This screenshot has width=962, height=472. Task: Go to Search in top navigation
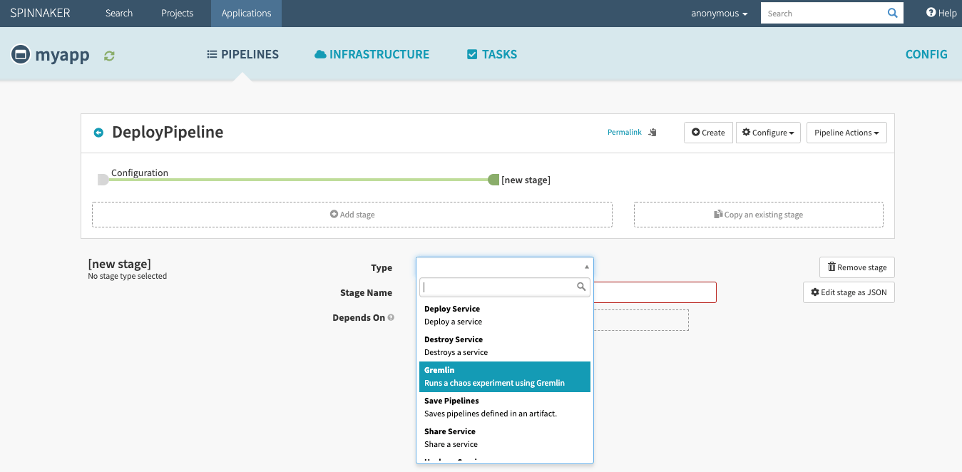click(119, 13)
